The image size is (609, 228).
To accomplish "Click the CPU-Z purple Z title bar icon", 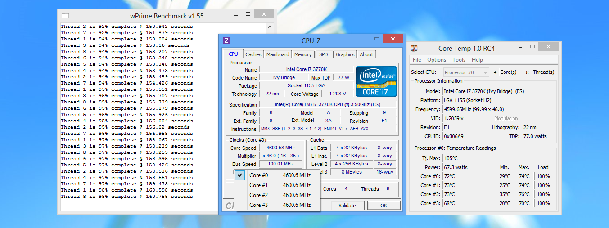I will 227,40.
